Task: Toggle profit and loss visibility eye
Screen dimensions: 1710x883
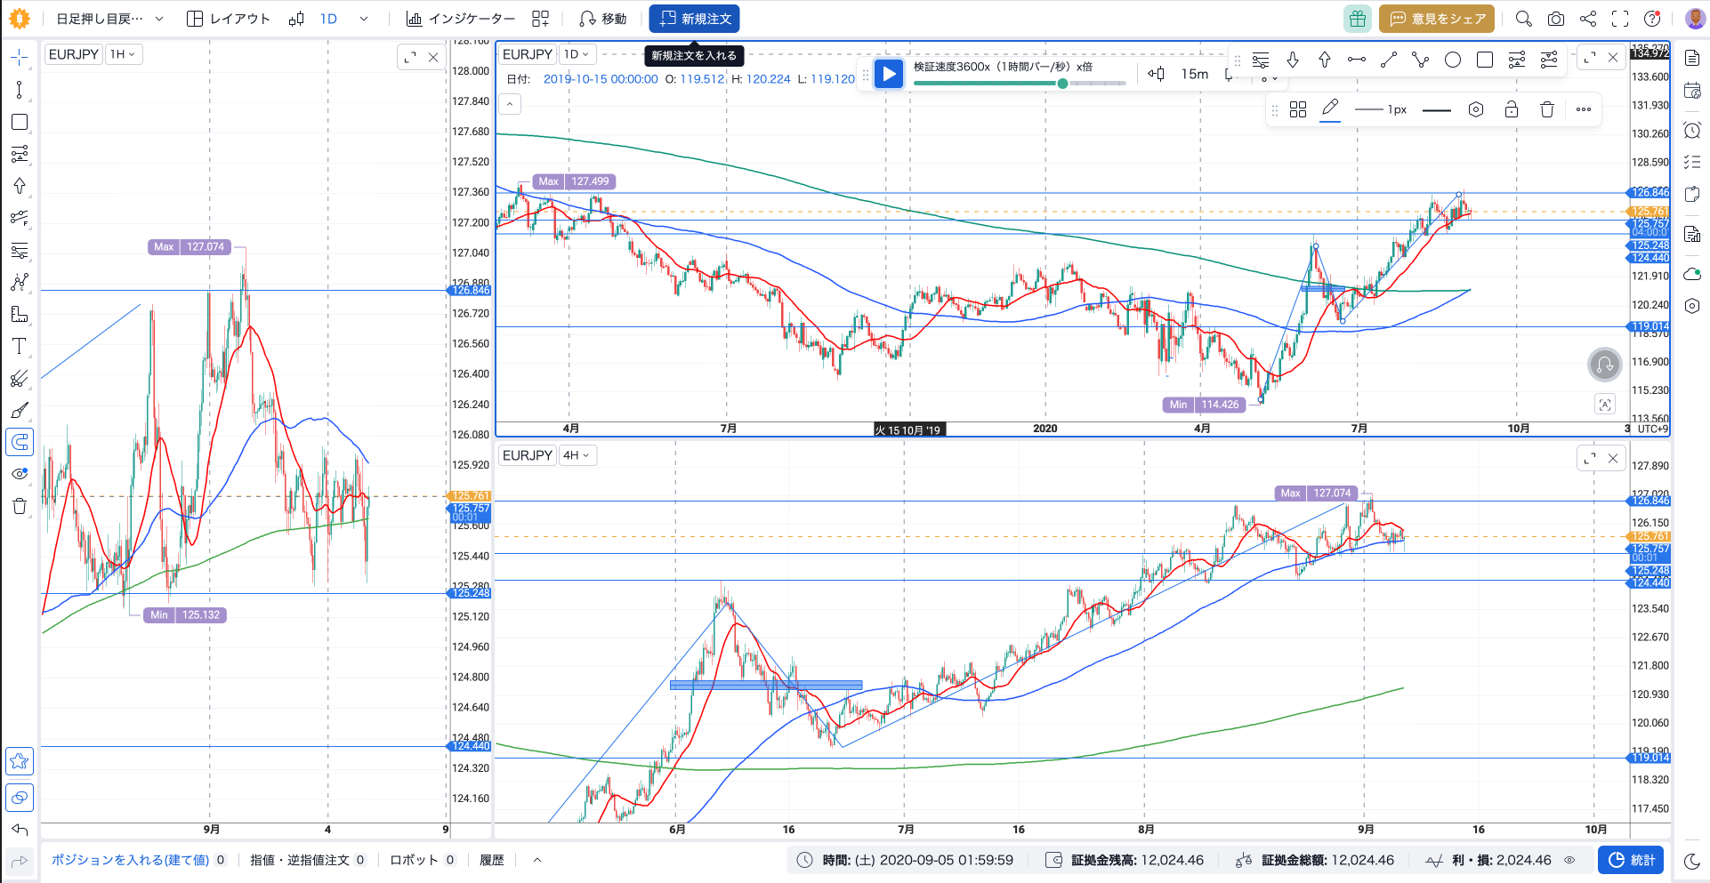Action: pos(1570,860)
